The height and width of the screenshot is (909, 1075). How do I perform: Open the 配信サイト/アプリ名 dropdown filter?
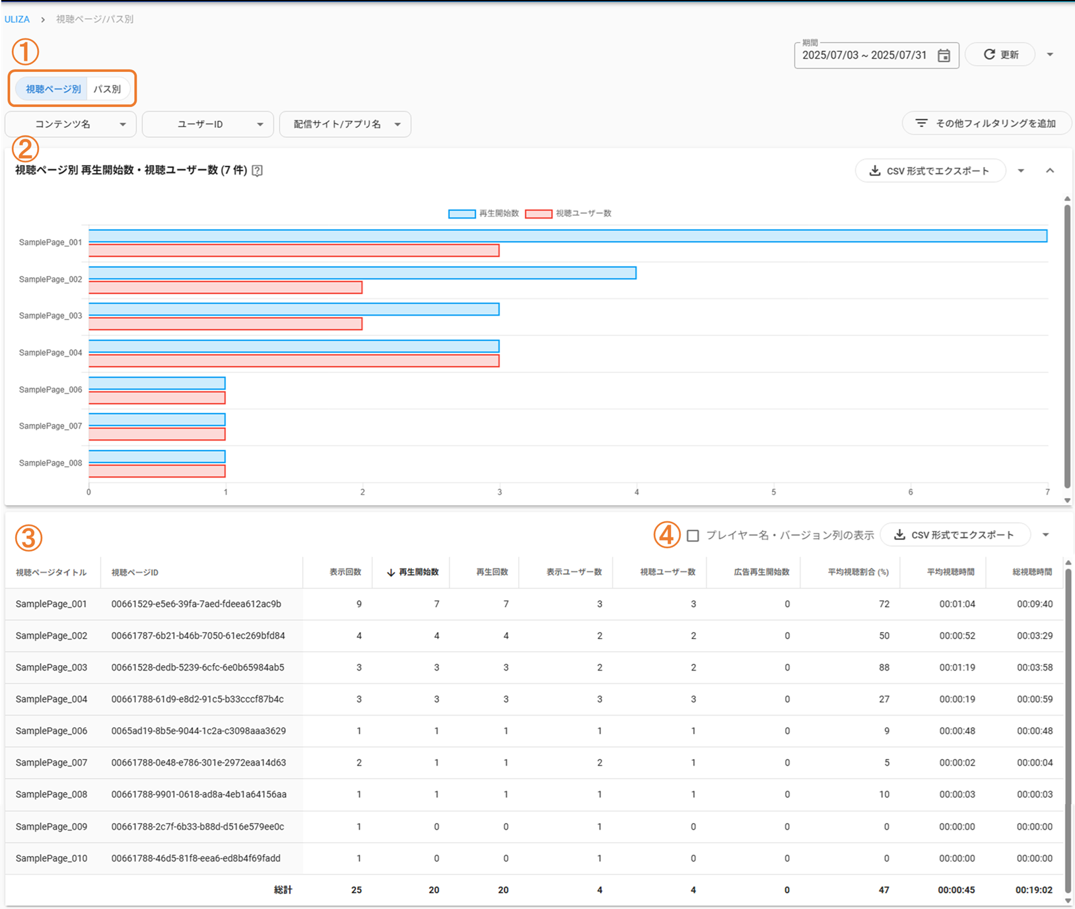click(x=345, y=124)
